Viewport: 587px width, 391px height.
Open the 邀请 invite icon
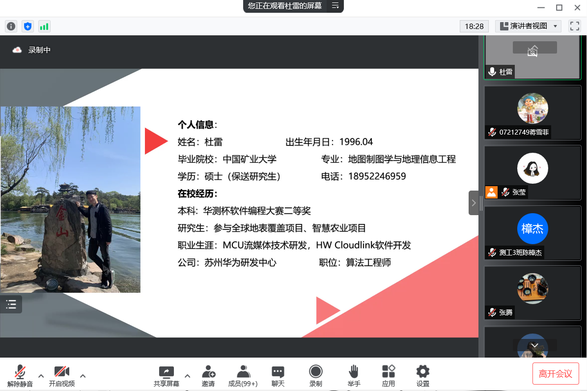click(x=208, y=375)
